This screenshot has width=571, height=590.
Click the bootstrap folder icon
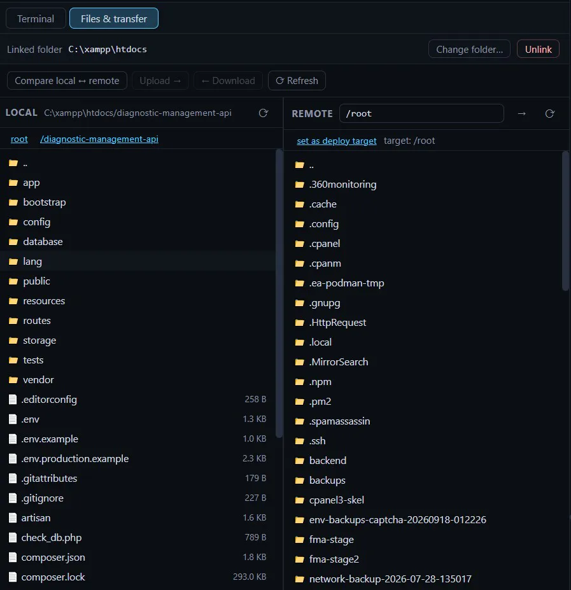pyautogui.click(x=13, y=202)
